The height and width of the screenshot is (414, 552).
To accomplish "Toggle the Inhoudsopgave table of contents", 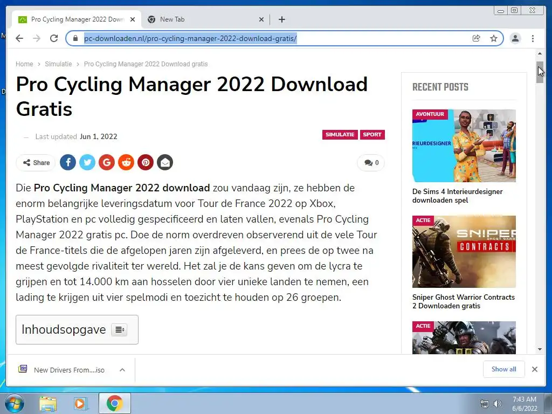I will (119, 329).
